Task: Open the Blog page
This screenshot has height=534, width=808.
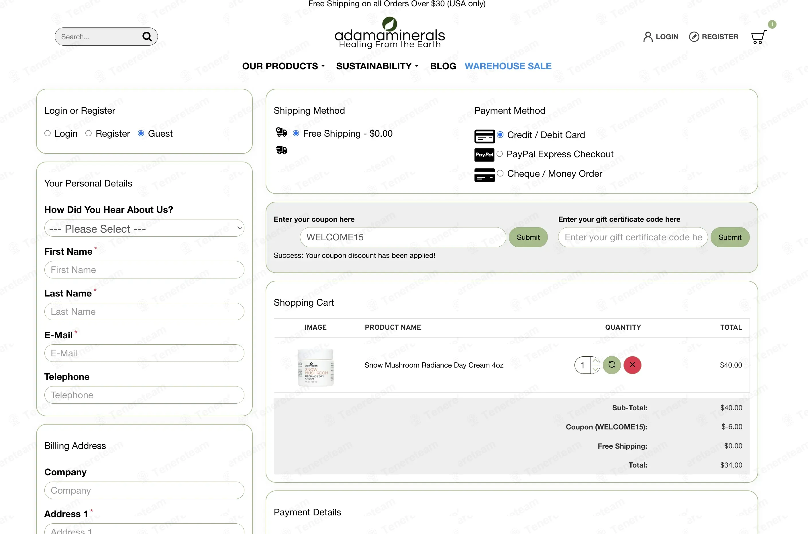Action: 443,66
